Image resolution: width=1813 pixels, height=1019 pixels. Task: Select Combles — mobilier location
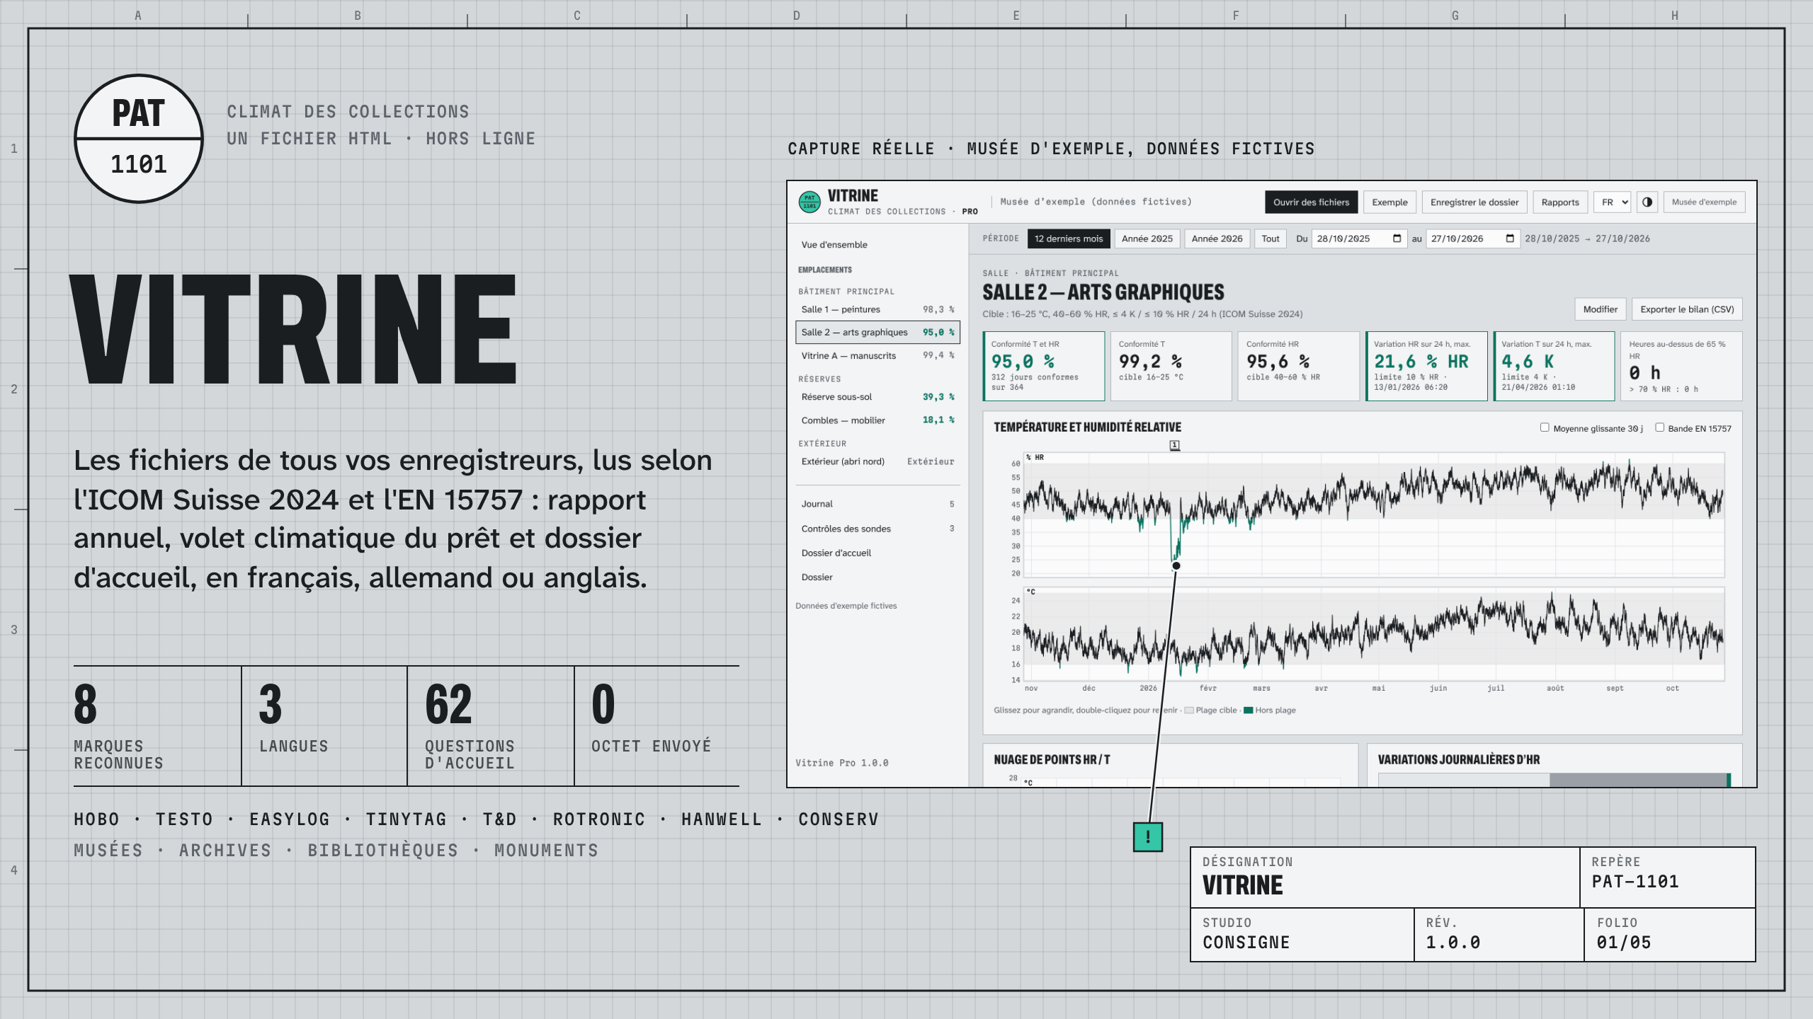click(877, 420)
